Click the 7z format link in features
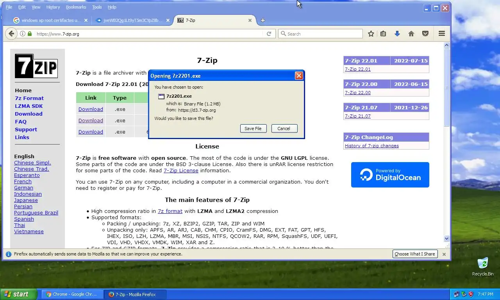The height and width of the screenshot is (300, 500). click(x=170, y=211)
